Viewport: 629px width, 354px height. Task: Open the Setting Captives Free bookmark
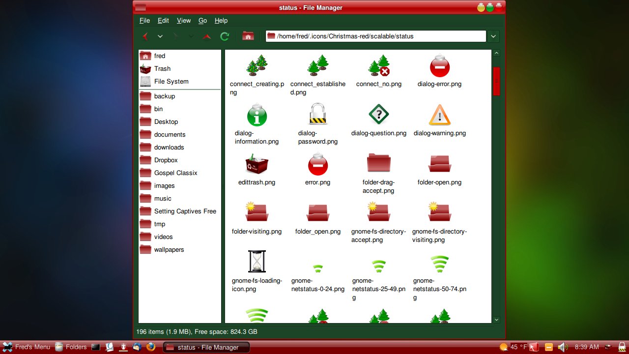[x=180, y=211]
